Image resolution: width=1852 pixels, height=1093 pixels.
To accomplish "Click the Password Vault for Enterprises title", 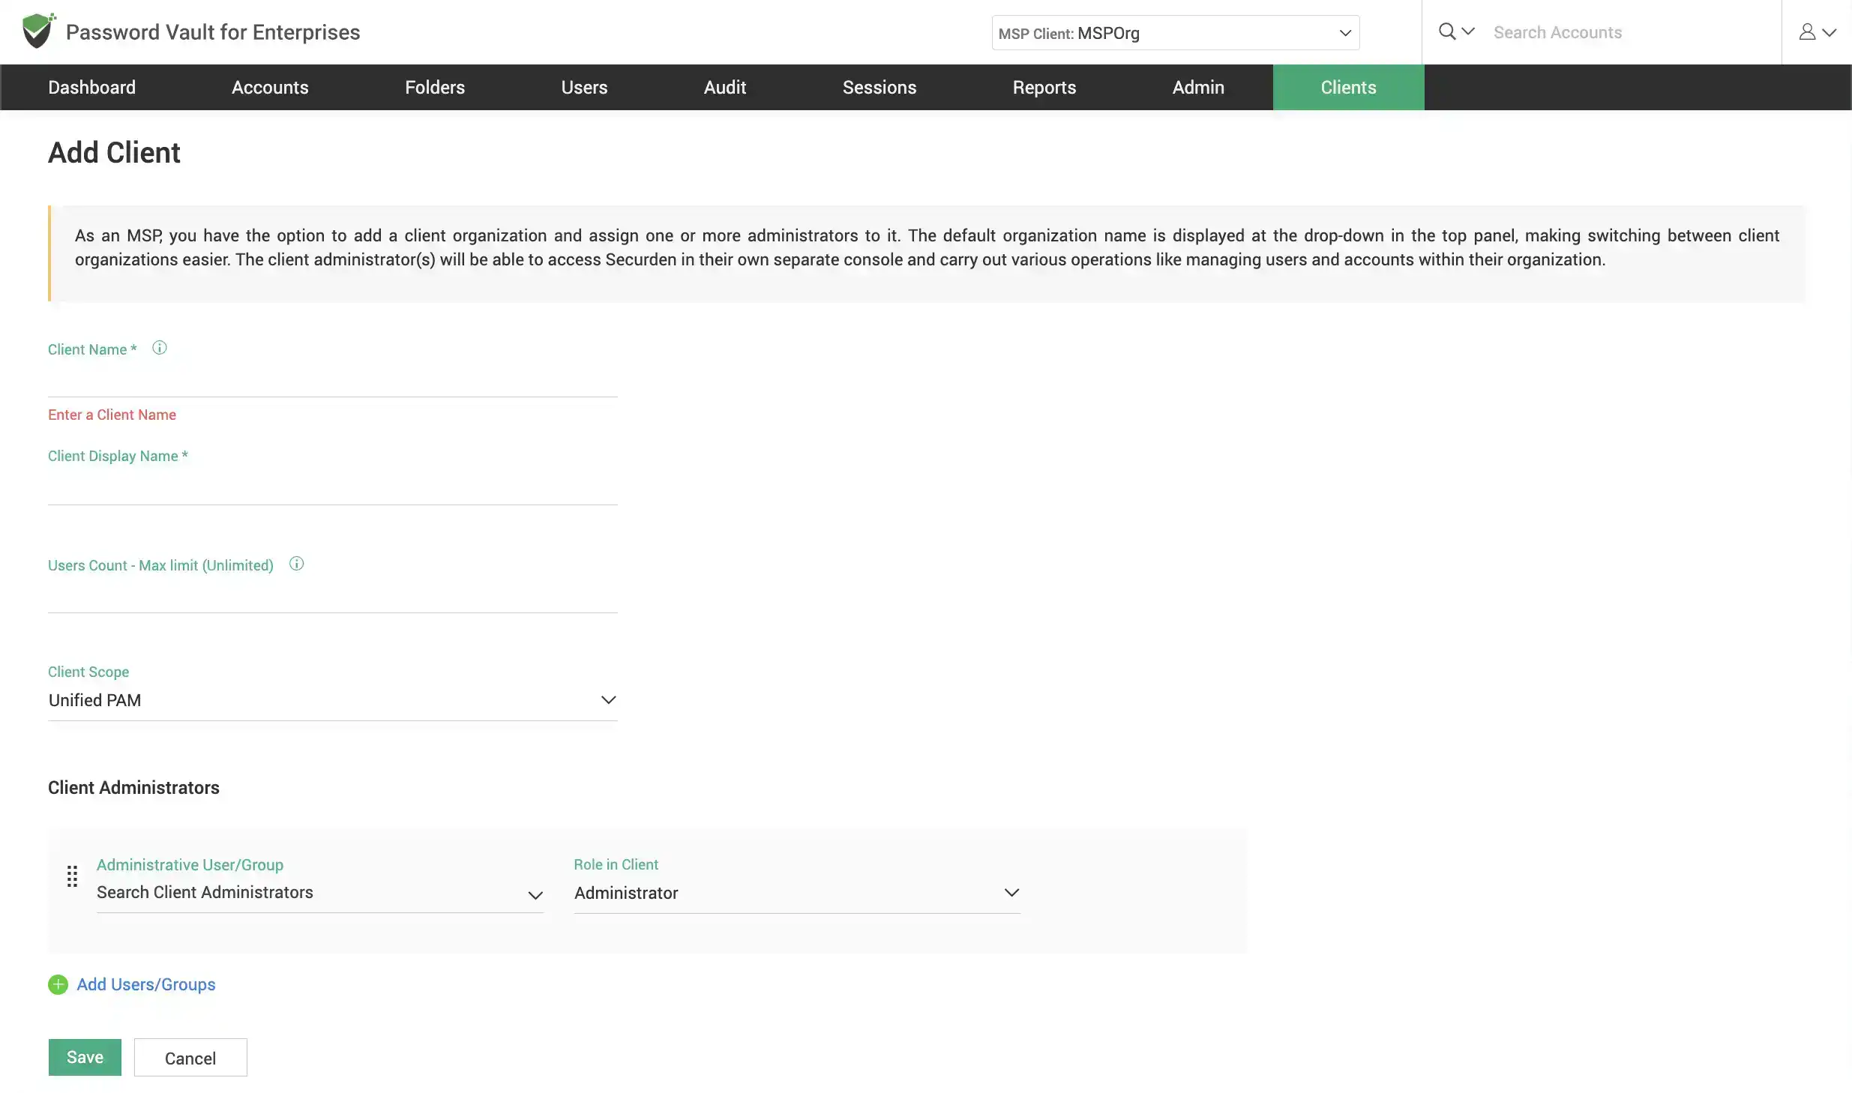I will 213,32.
